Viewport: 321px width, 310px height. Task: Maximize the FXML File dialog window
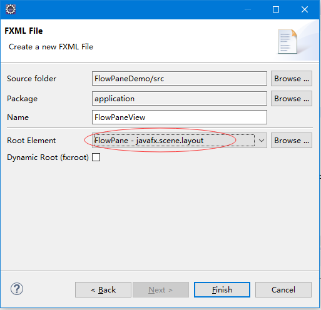[x=276, y=9]
